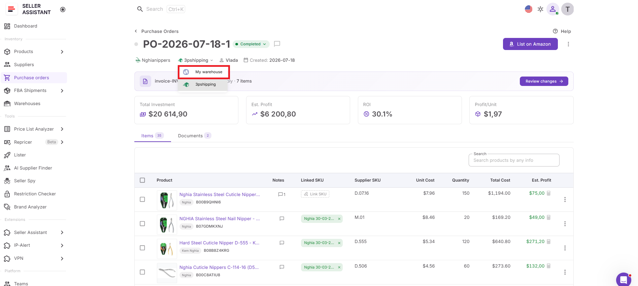Expand the Seller Assistant extension chevron
Viewport: 638px width, 286px height.
click(62, 232)
